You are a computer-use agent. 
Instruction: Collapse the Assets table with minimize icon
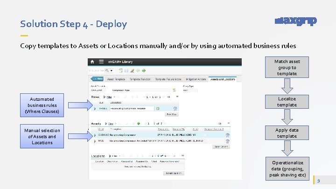tap(228, 123)
